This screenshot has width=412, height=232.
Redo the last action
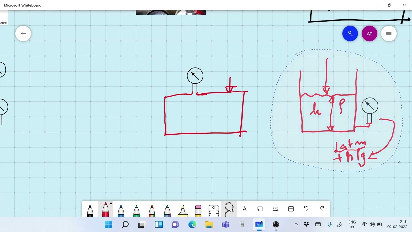[x=322, y=209]
